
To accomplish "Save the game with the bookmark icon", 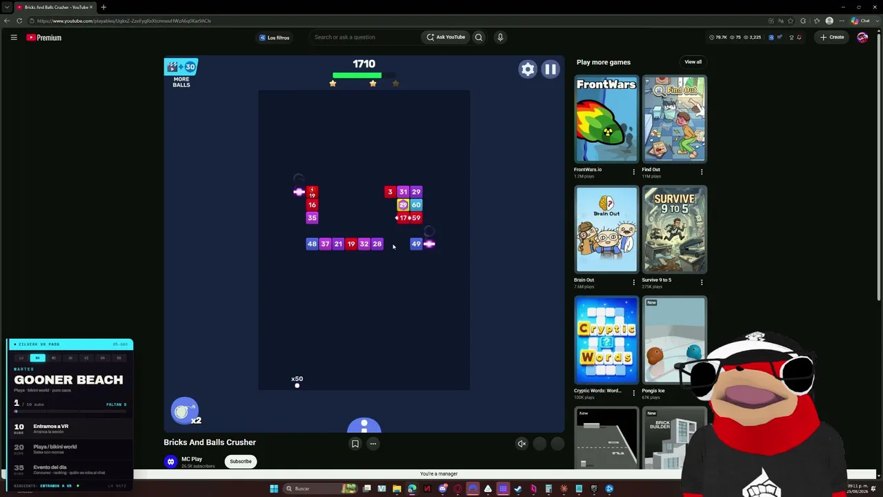I will point(355,444).
